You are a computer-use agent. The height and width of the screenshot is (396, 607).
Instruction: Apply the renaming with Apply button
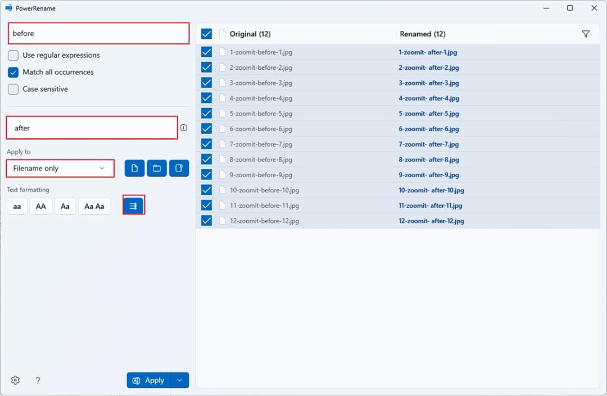coord(148,380)
